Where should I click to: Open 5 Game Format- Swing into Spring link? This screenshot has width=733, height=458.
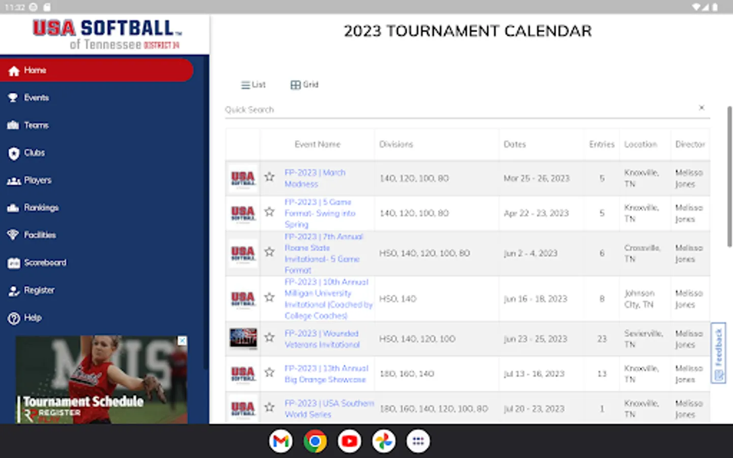tap(320, 213)
